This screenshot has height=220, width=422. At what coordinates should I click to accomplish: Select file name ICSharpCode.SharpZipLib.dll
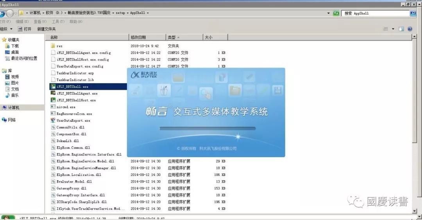tap(82, 202)
